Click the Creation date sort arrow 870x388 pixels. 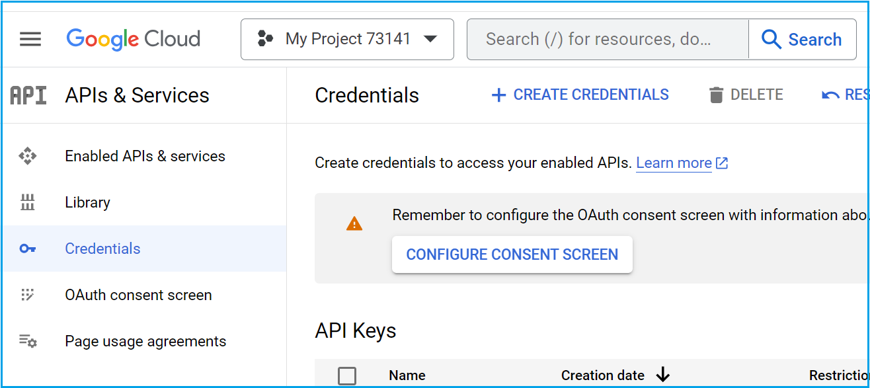pyautogui.click(x=663, y=375)
